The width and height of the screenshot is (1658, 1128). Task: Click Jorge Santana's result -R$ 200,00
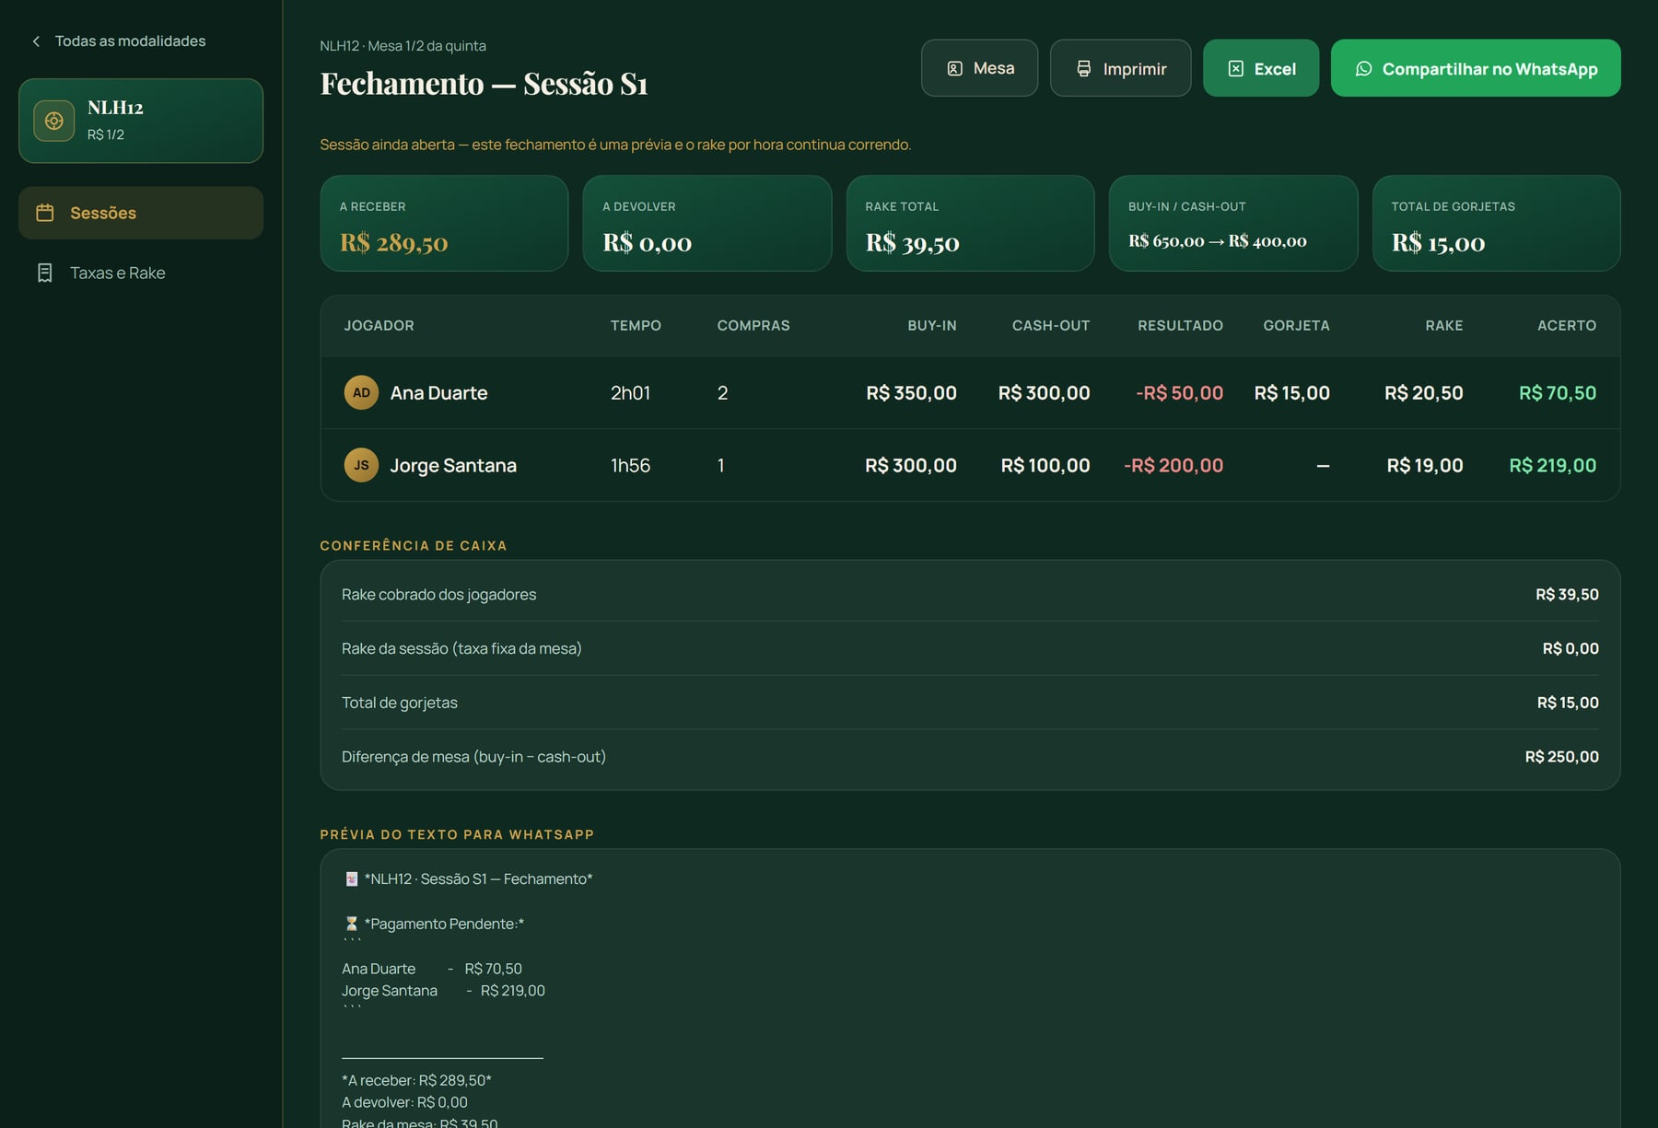1173,466
